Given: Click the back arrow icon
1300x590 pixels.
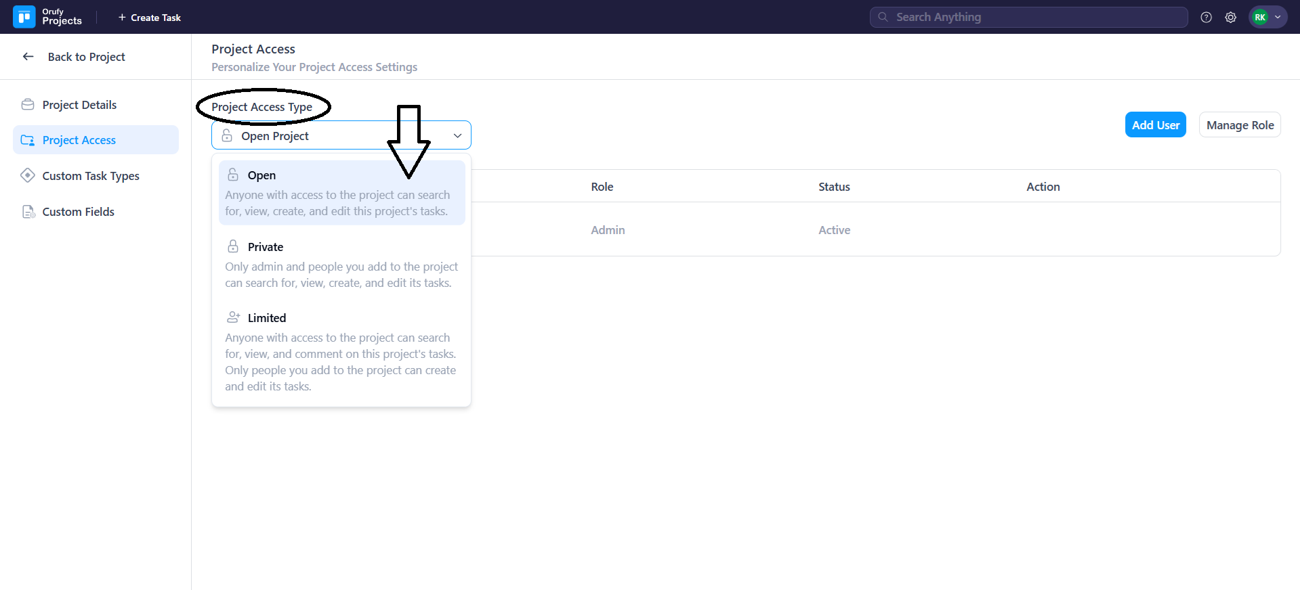Looking at the screenshot, I should point(28,57).
